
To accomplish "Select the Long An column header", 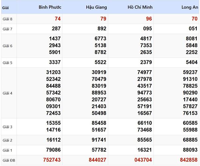I will tap(190, 7).
